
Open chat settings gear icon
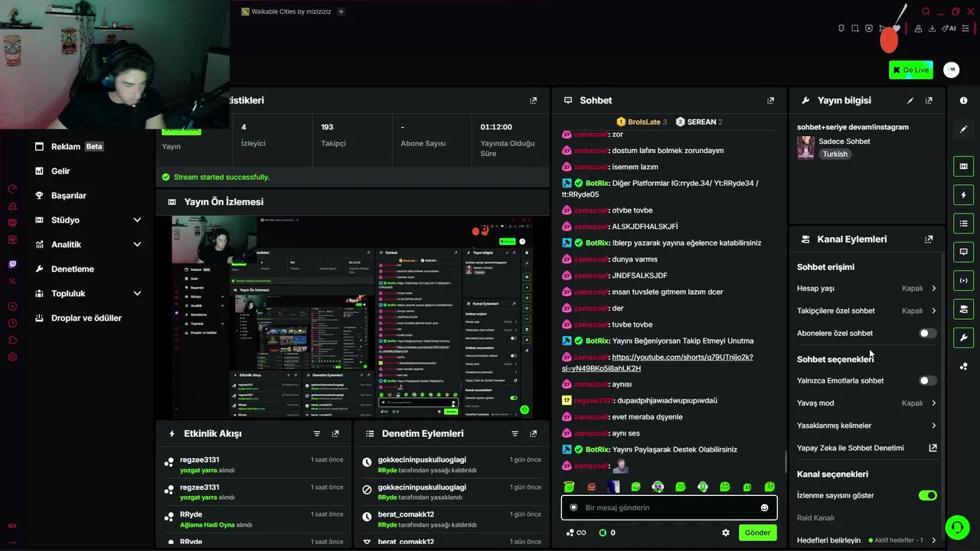click(x=726, y=533)
